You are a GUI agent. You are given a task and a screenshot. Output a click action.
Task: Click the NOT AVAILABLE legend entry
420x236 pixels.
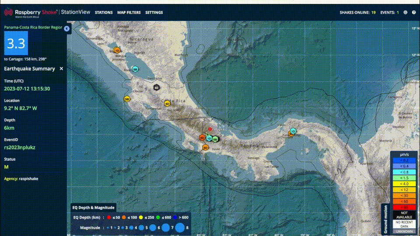[404, 215]
